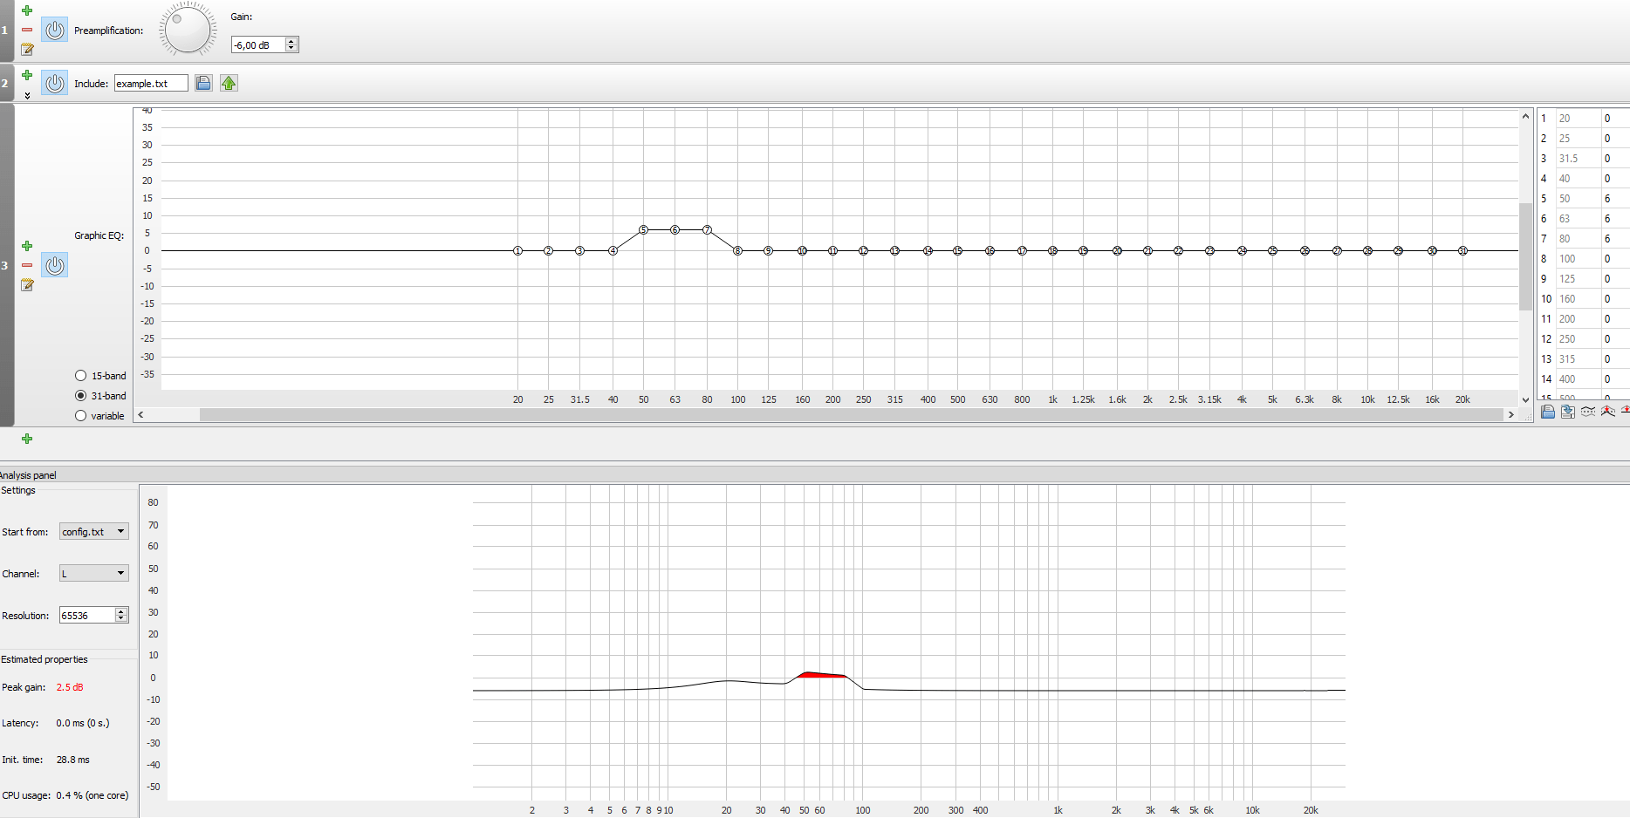Click the Peak gain value 2.5 dB
The image size is (1630, 818).
pyautogui.click(x=70, y=687)
